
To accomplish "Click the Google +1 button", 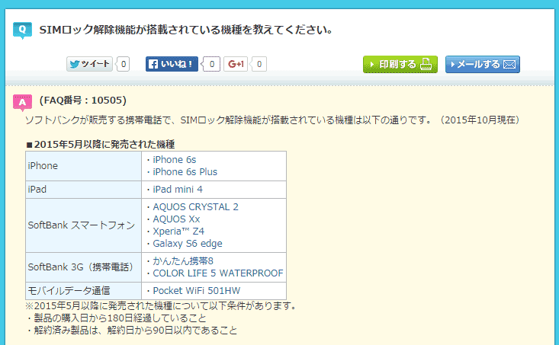I will (236, 64).
